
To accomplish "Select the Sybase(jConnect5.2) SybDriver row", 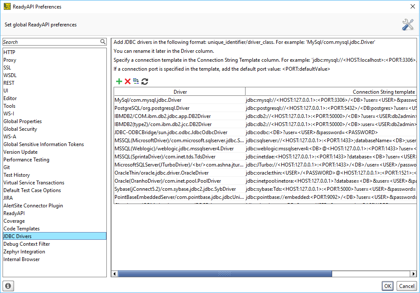I will pos(265,189).
